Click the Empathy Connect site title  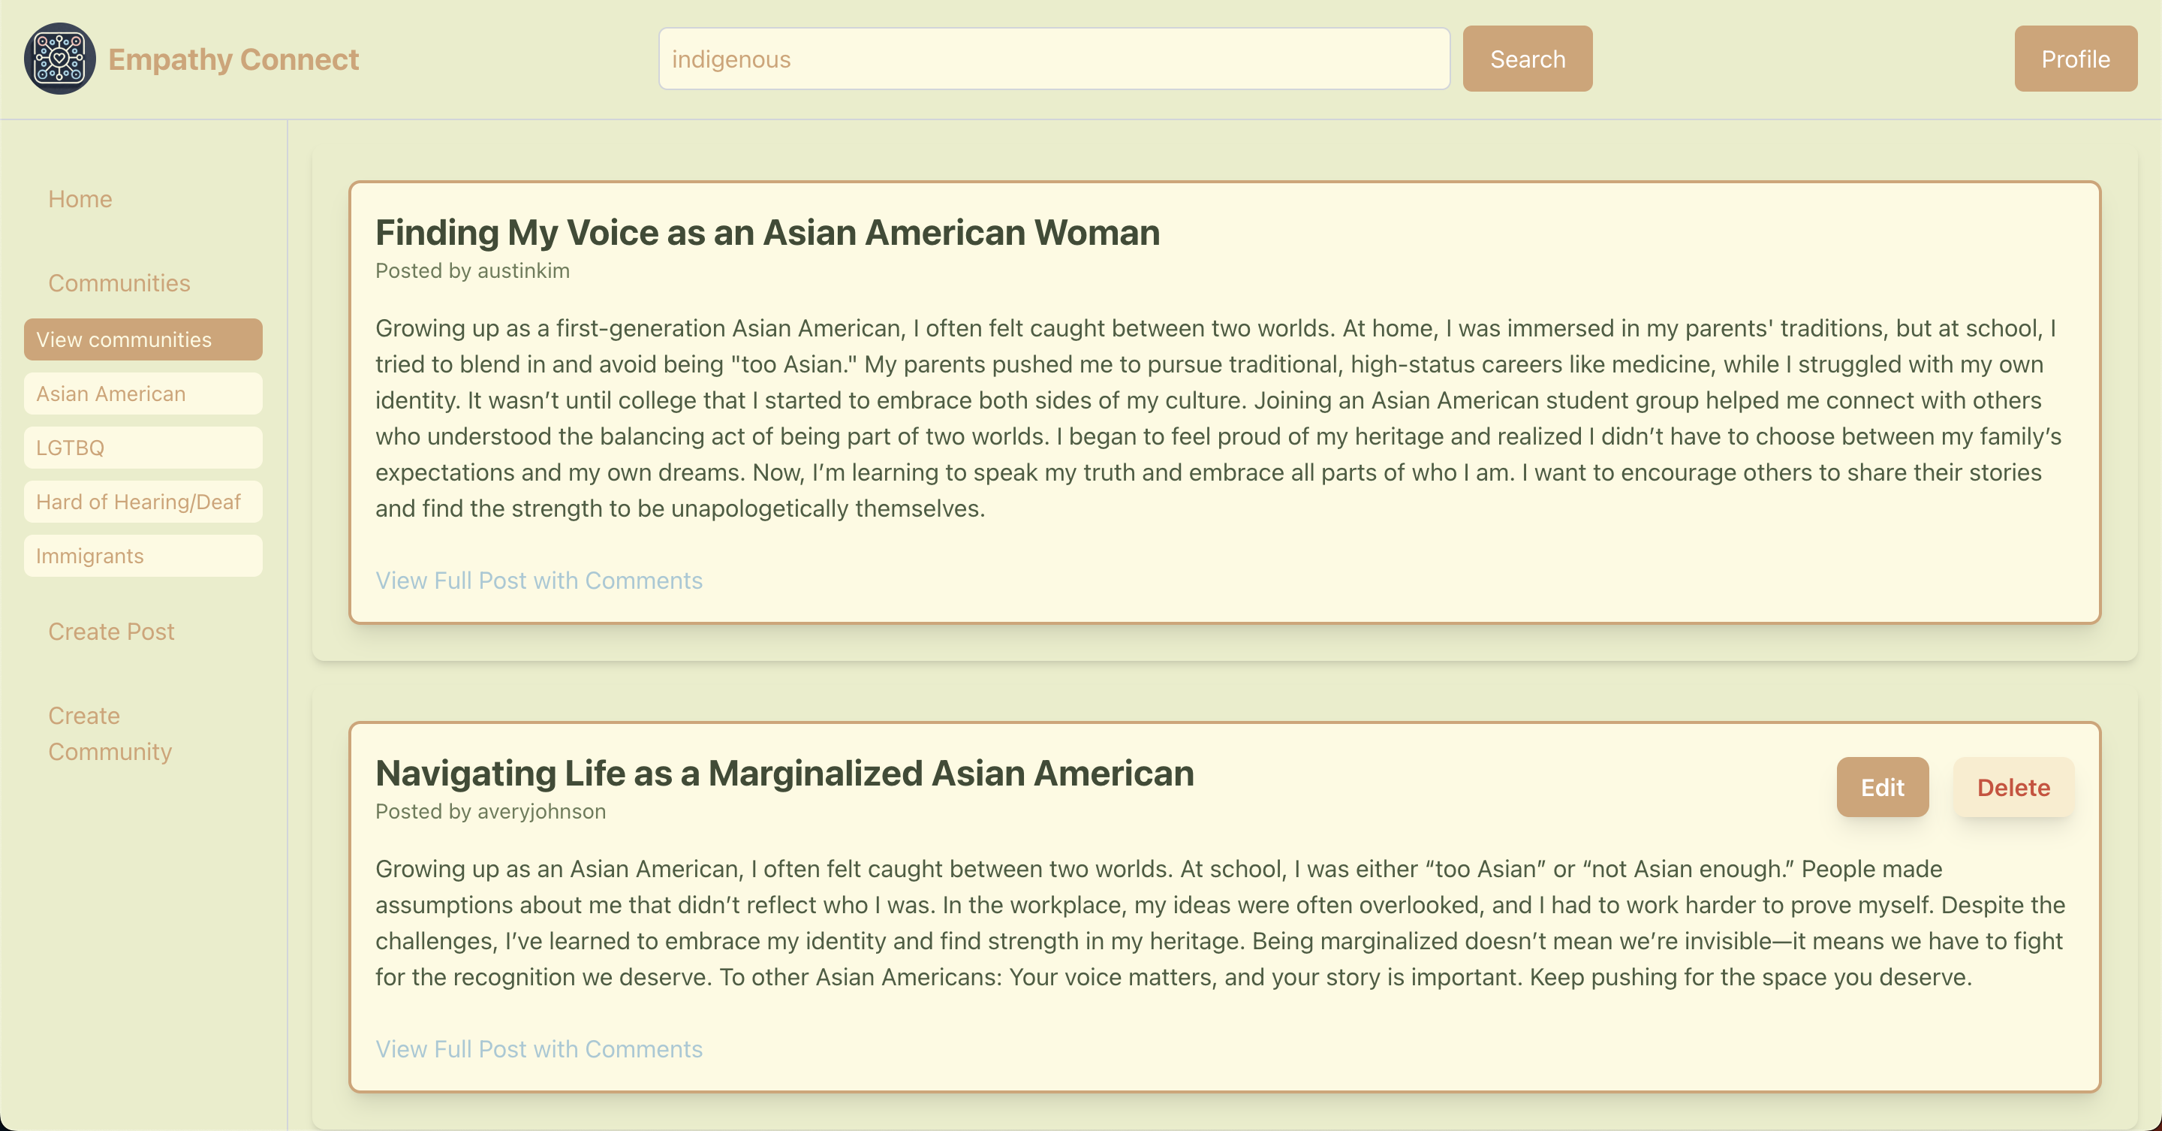point(233,59)
